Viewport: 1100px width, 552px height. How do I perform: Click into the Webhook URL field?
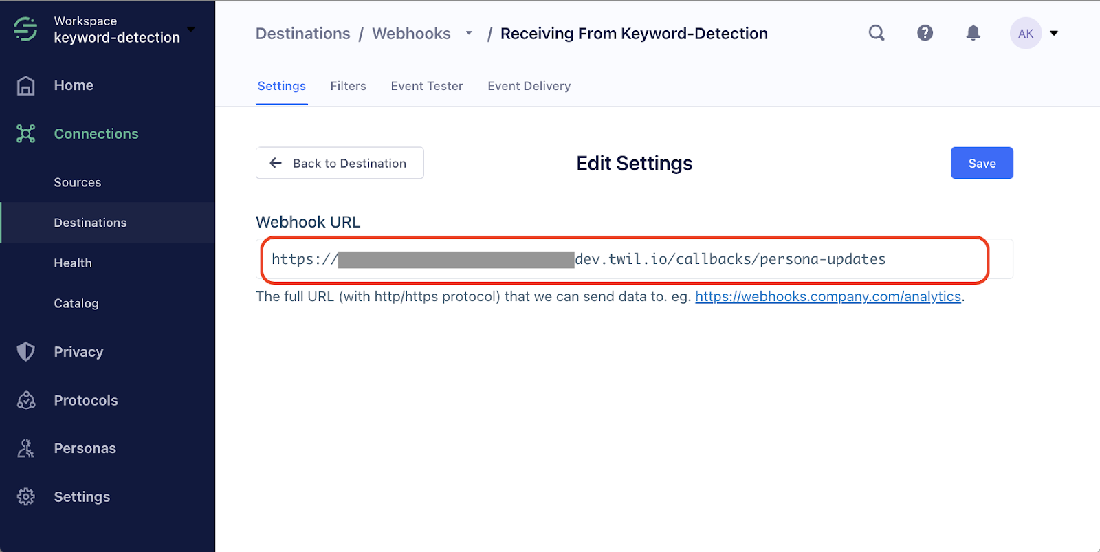tap(634, 259)
